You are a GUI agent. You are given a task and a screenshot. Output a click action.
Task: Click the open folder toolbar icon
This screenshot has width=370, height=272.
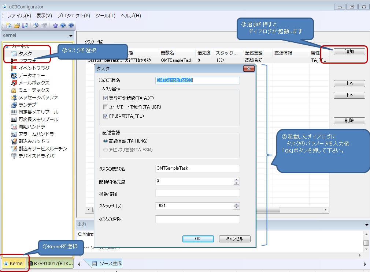pos(17,26)
